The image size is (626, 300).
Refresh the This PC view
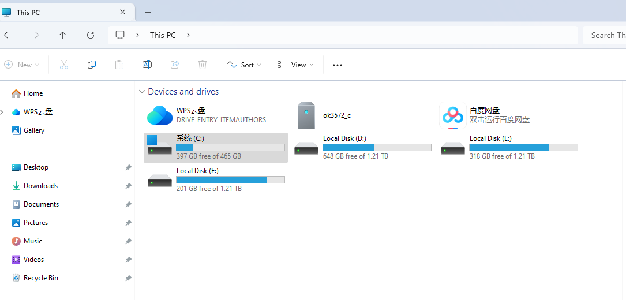(x=91, y=35)
